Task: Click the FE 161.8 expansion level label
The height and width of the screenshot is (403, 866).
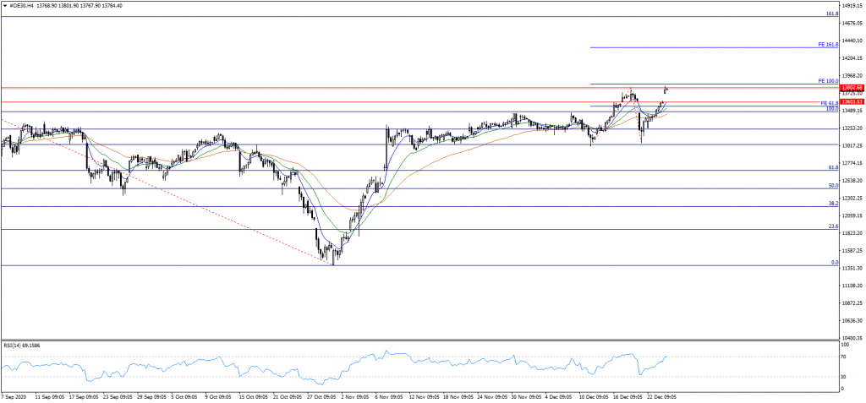Action: pyautogui.click(x=827, y=44)
